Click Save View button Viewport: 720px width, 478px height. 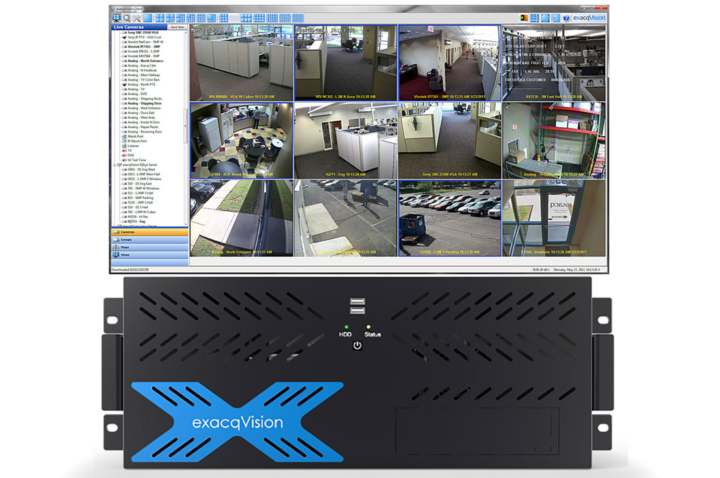[x=177, y=27]
